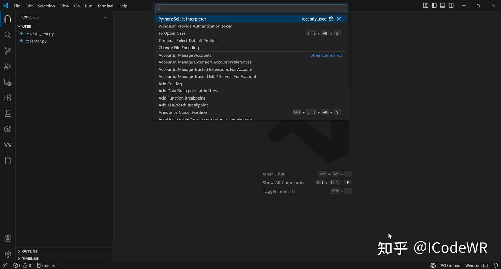Click Connect in status bar
The image size is (501, 269).
pos(47,266)
